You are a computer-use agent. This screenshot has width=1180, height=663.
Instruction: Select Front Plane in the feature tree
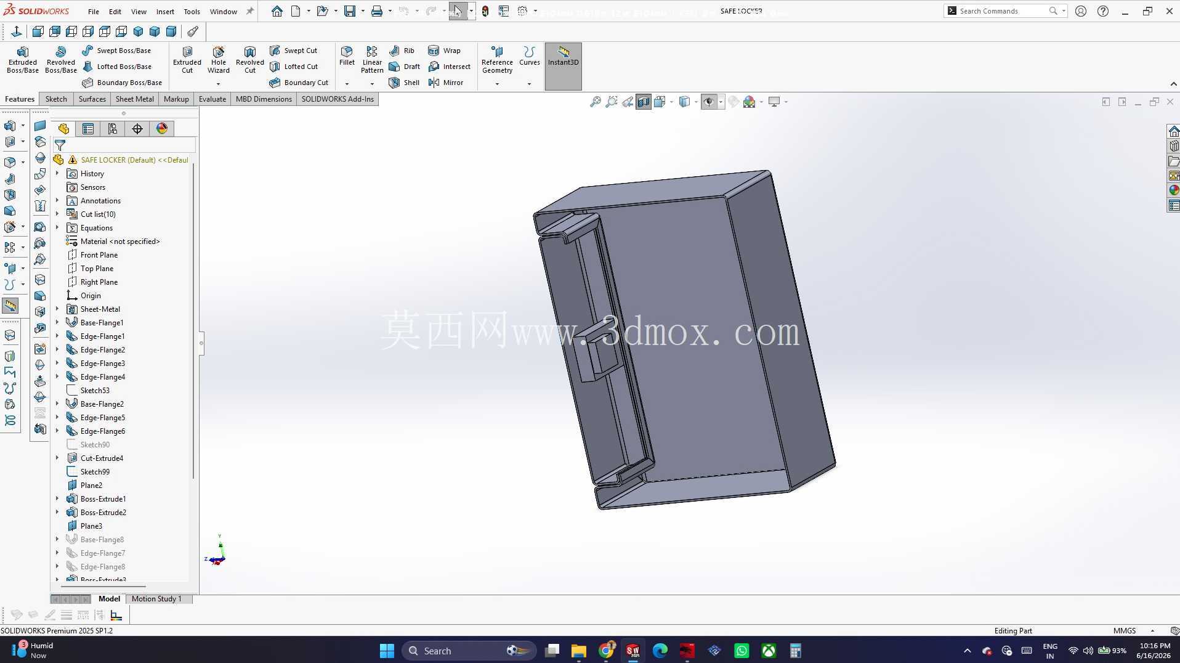(99, 255)
